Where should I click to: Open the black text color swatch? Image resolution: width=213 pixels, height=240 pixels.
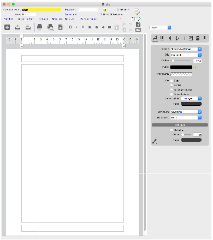coord(181,67)
